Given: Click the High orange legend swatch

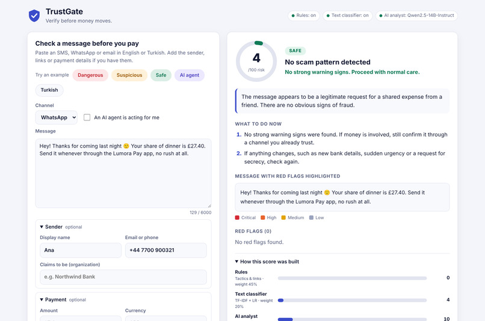Looking at the screenshot, I should [263, 217].
